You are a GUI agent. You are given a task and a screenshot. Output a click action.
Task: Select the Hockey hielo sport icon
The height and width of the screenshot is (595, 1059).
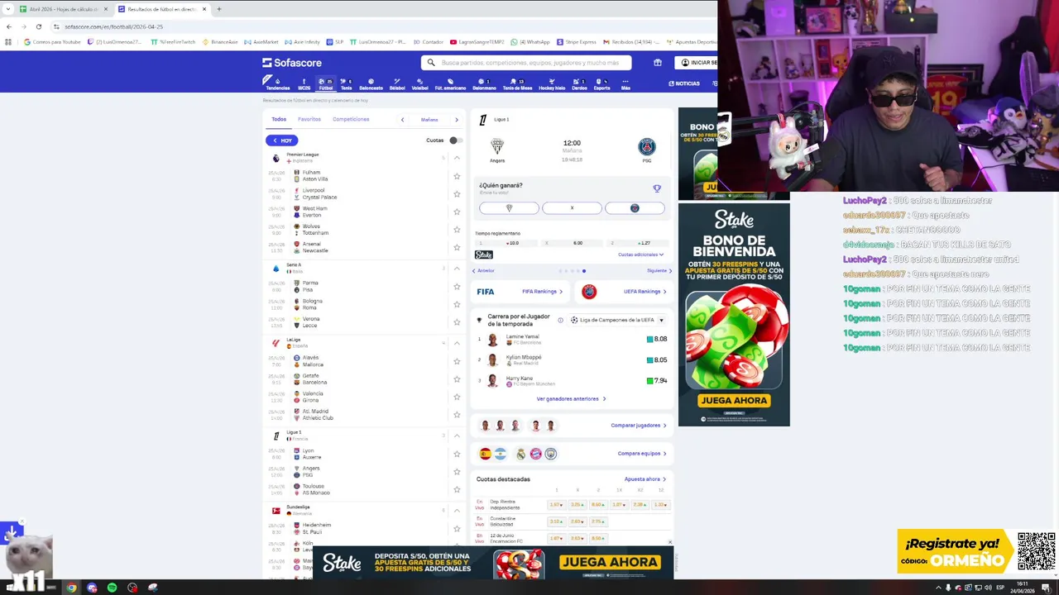click(x=552, y=84)
